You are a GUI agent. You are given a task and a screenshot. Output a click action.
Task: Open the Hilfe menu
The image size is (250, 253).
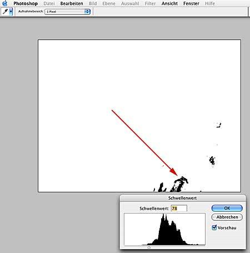pyautogui.click(x=210, y=3)
